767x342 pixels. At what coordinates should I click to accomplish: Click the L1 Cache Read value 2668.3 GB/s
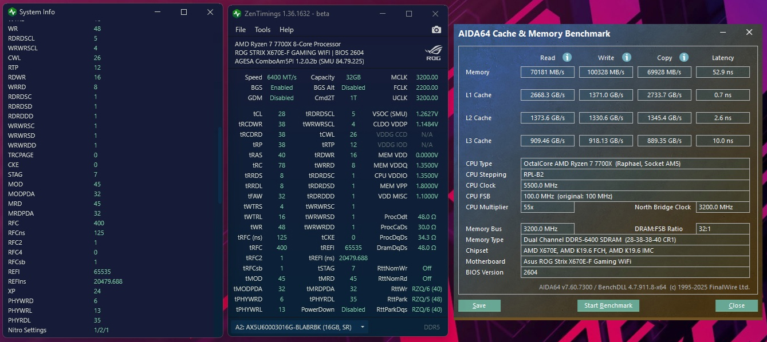pos(548,95)
